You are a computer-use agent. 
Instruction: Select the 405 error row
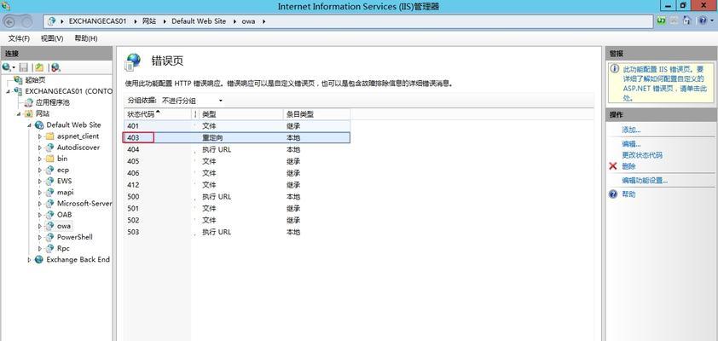coord(237,161)
